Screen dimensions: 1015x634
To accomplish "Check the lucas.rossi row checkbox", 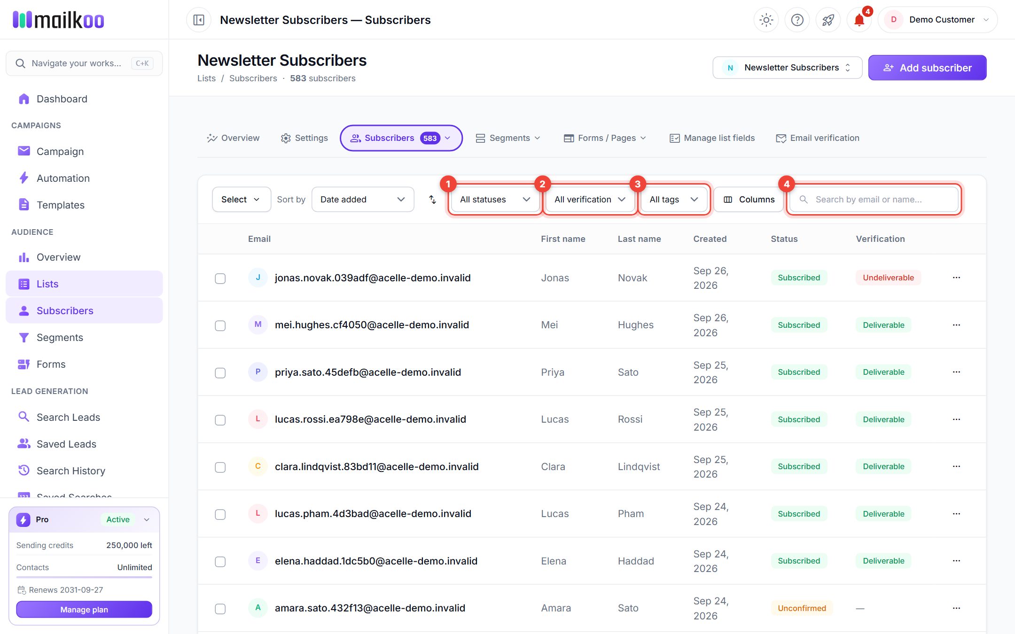I will click(x=220, y=420).
